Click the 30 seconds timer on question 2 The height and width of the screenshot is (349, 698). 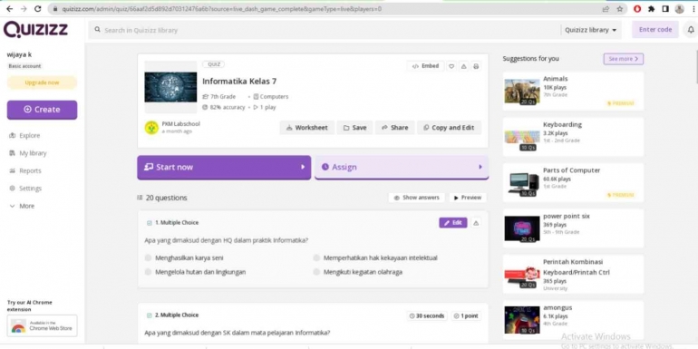(x=426, y=316)
